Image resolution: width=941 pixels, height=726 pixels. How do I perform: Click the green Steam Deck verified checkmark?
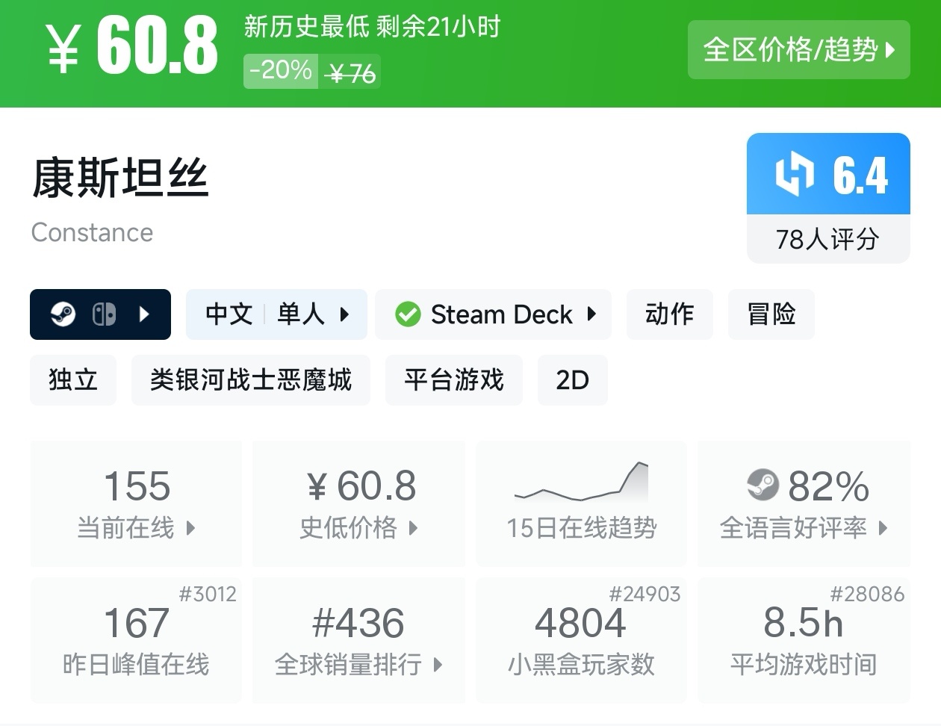click(x=408, y=314)
